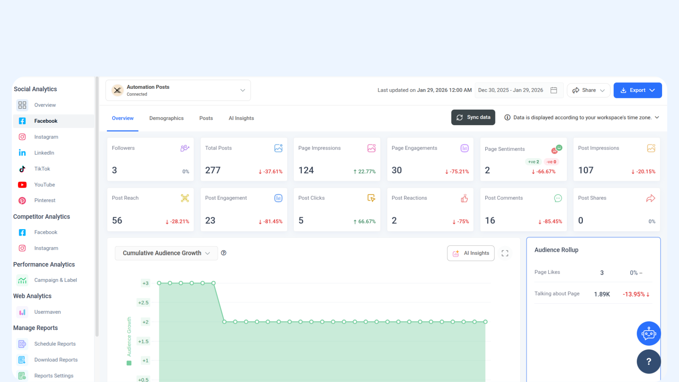This screenshot has width=679, height=382.
Task: Open YouTube analytics in sidebar
Action: 45,185
